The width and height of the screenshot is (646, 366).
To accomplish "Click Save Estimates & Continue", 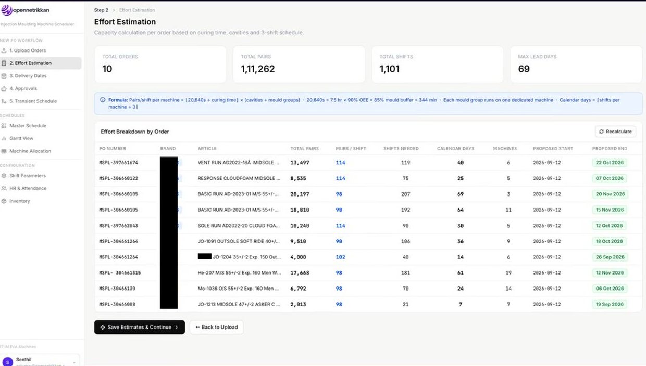I will click(140, 327).
